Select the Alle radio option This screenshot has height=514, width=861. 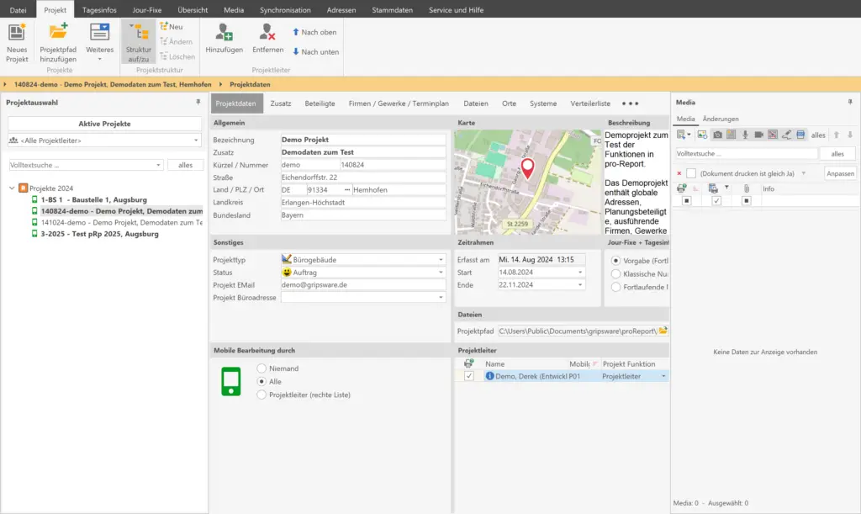[x=261, y=382]
